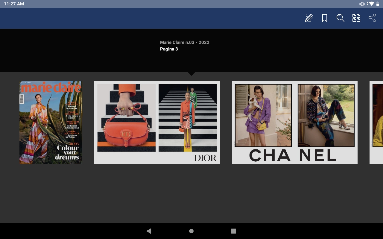Screen dimensions: 383x239
Task: Tap the Wi-Fi status icon
Action: [x=371, y=4]
